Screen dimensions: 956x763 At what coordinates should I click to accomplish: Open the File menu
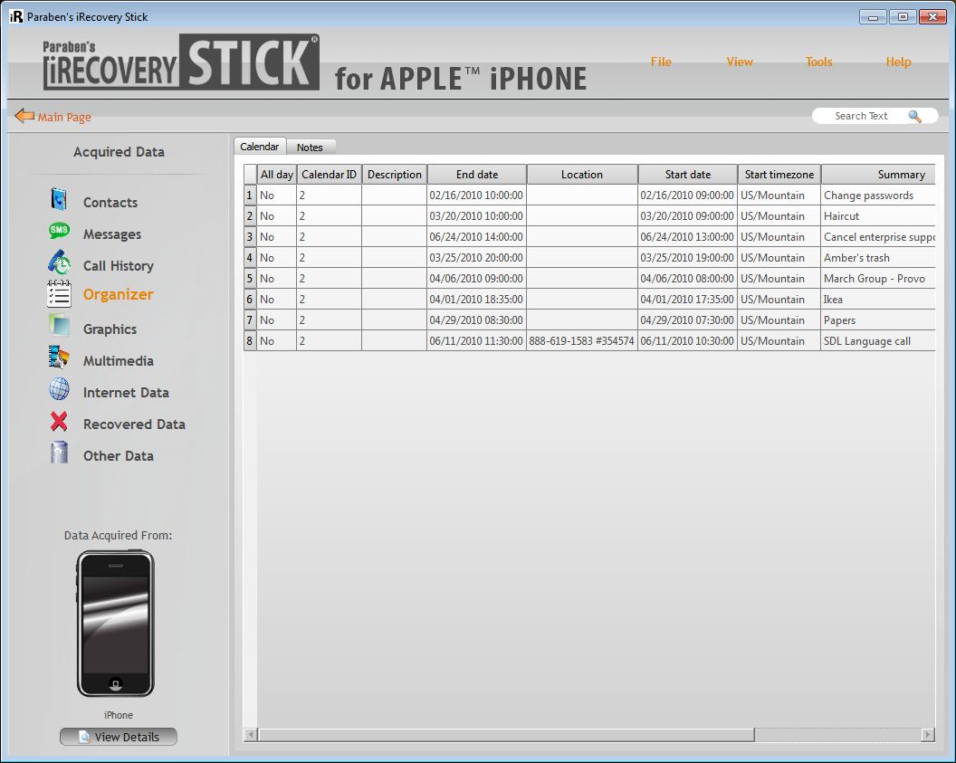[x=661, y=62]
